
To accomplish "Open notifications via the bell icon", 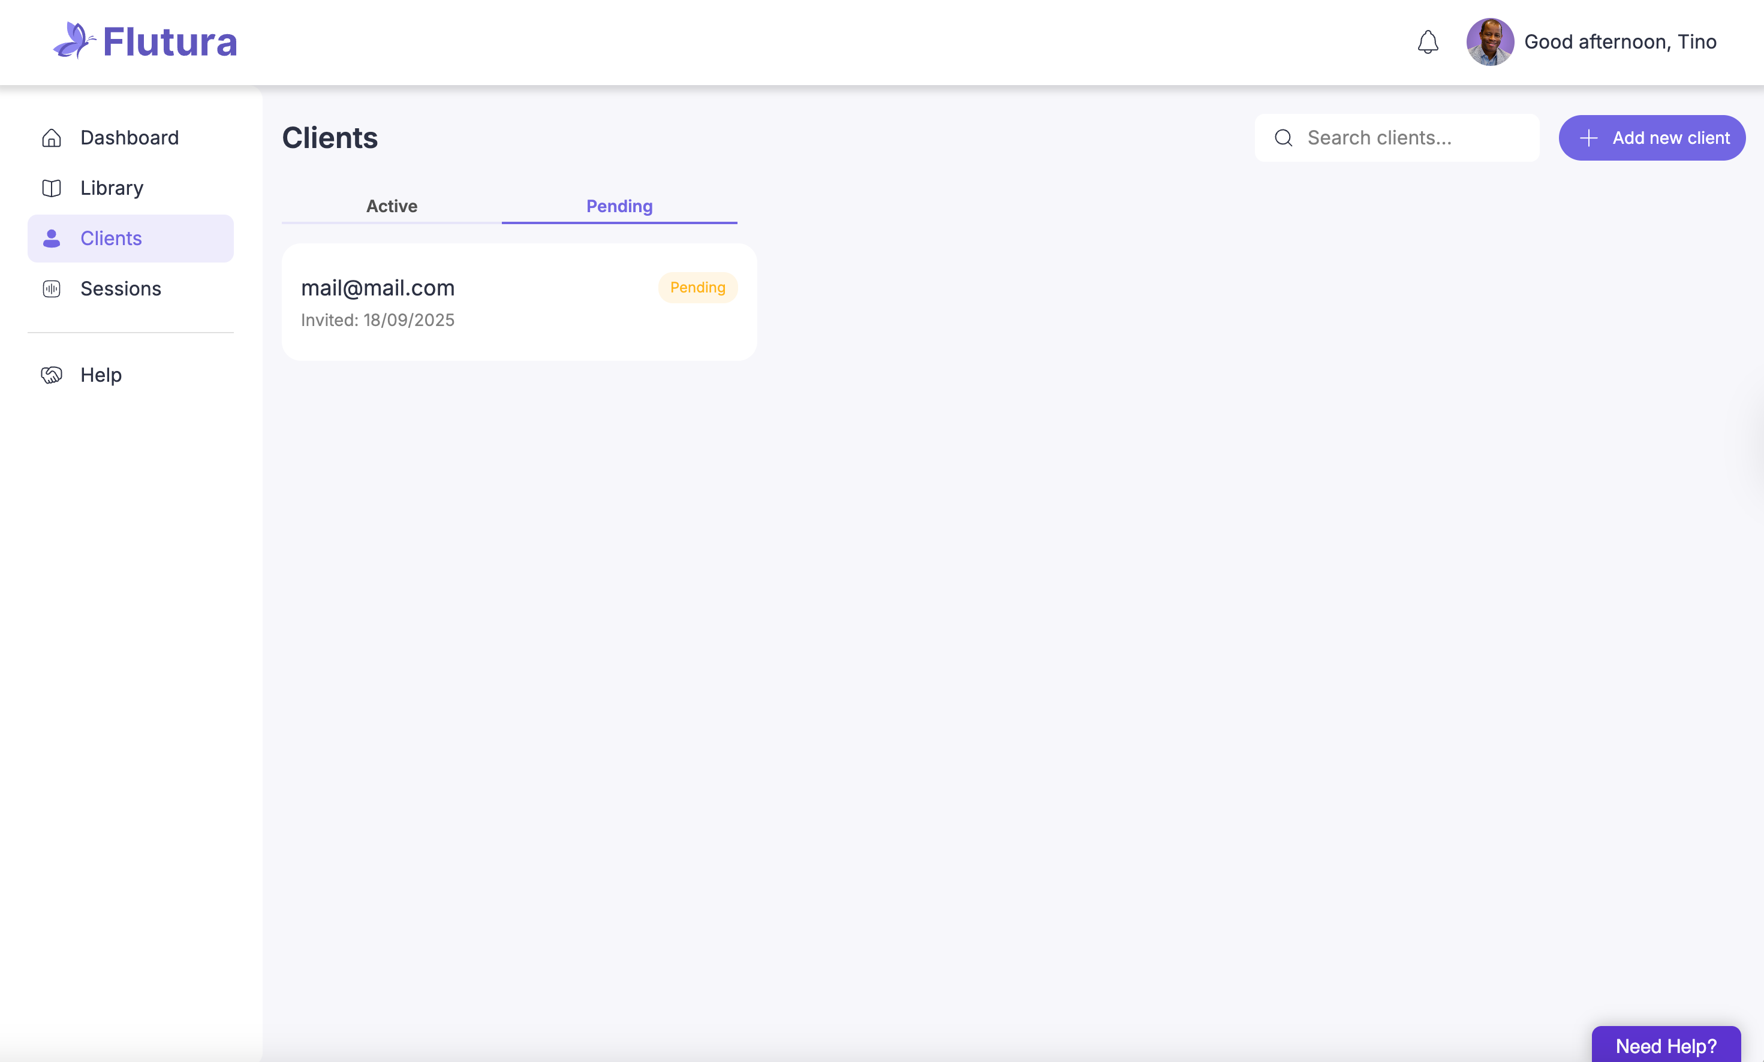I will pos(1428,41).
